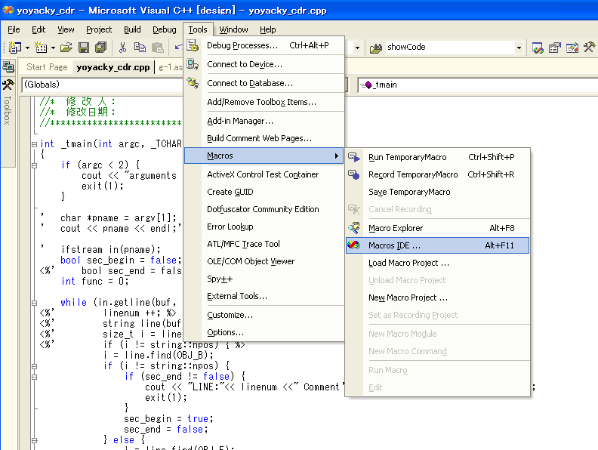Screen dimensions: 598x450
Task: Close the open Tools menu
Action: (x=198, y=29)
